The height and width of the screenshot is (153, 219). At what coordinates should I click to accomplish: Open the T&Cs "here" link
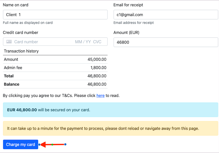(101, 96)
